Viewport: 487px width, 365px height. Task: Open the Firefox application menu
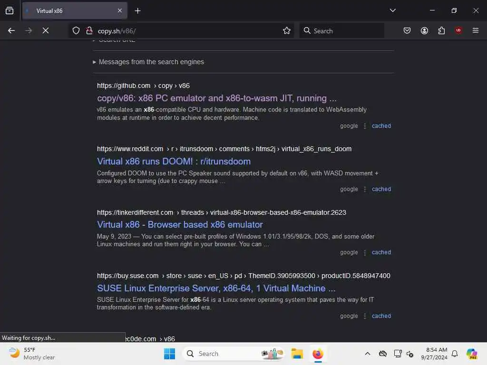coord(475,30)
